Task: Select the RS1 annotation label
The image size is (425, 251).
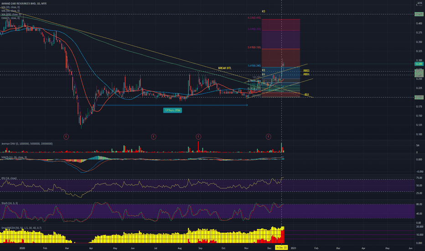Action: [x=306, y=95]
